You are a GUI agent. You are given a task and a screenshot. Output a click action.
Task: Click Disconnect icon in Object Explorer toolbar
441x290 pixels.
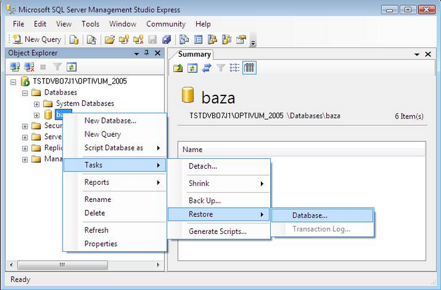(29, 67)
